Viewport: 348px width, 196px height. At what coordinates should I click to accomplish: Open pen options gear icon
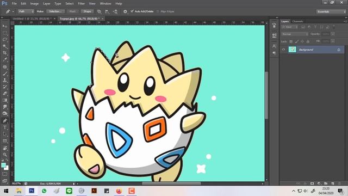[125, 11]
